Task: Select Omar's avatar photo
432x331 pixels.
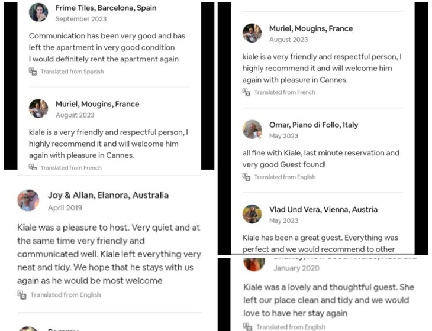Action: 252,129
